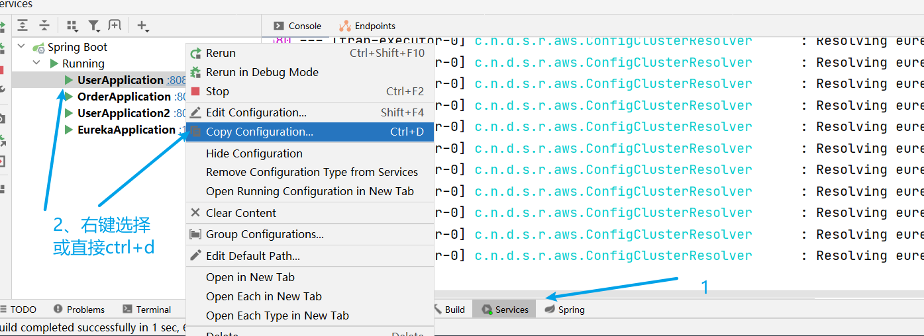Choose Copy Configuration from context menu
This screenshot has height=336, width=924.
tap(259, 132)
